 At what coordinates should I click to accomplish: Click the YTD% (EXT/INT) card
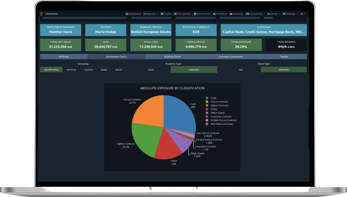point(286,45)
